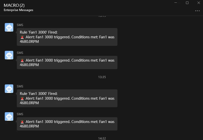This screenshot has height=140, width=203.
Task: Select 'Rule Fan1 3000 Fired' line below 13:35
Action: (39, 94)
